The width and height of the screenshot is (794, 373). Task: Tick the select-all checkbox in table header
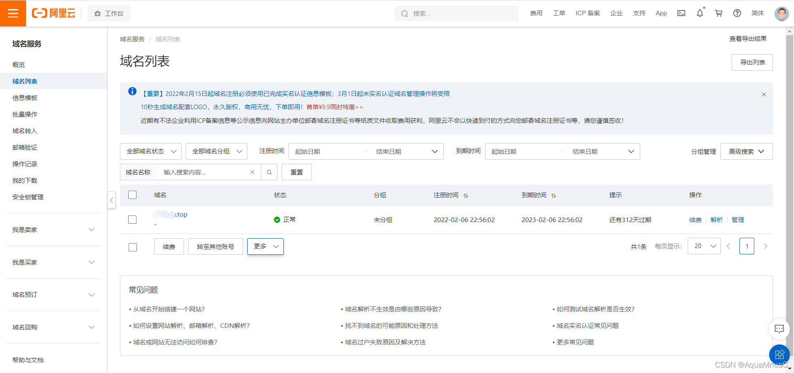[x=132, y=195]
